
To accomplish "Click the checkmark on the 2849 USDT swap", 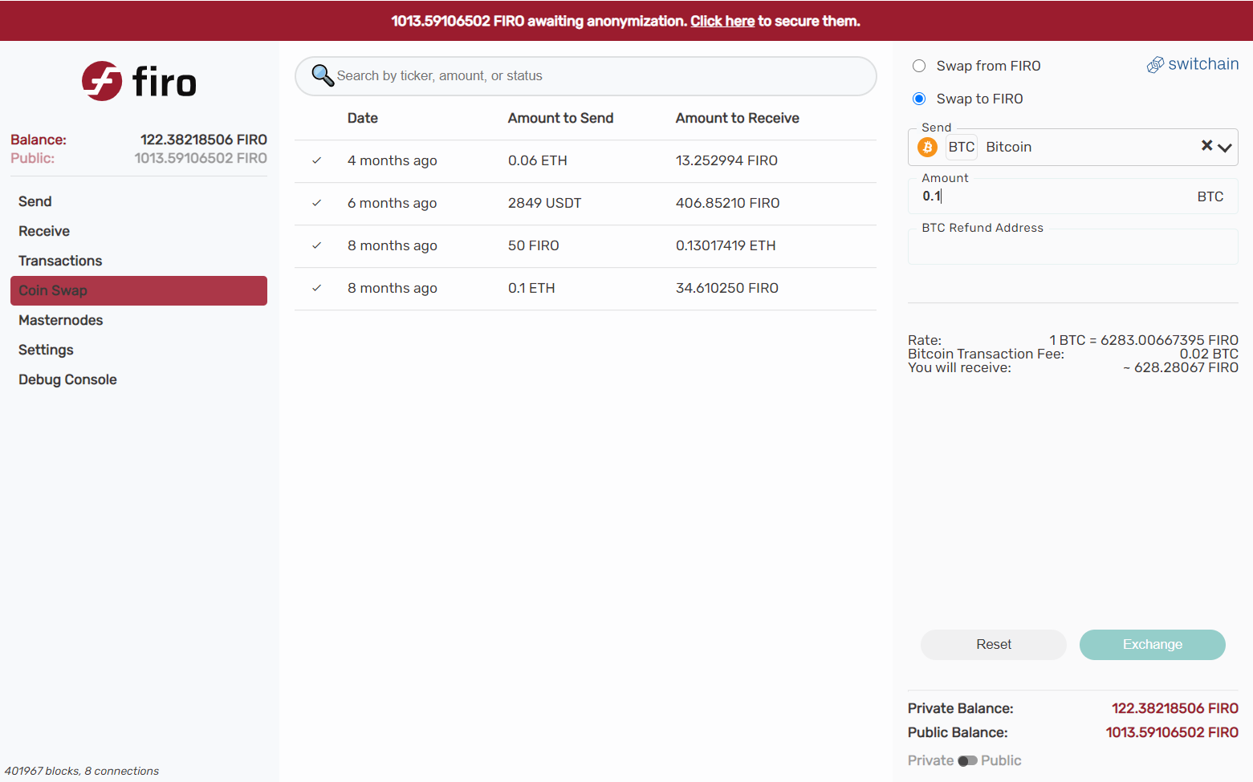I will [317, 203].
